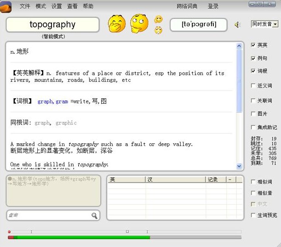Viewport: 281px width, 247px height.
Task: Enable the 集成助记 checkbox
Action: [253, 127]
